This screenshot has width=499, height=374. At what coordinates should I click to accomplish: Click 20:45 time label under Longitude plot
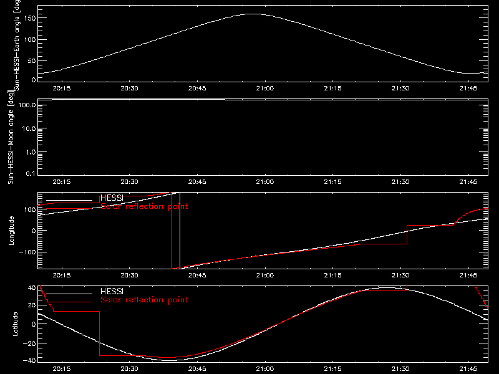tap(197, 276)
